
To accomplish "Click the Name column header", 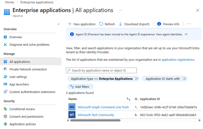I will (x=72, y=99).
